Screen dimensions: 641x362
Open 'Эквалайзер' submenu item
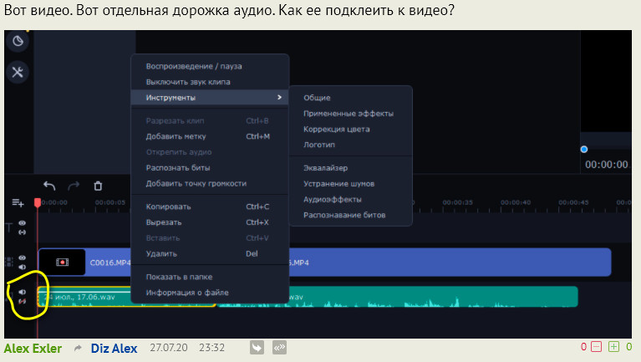point(350,168)
